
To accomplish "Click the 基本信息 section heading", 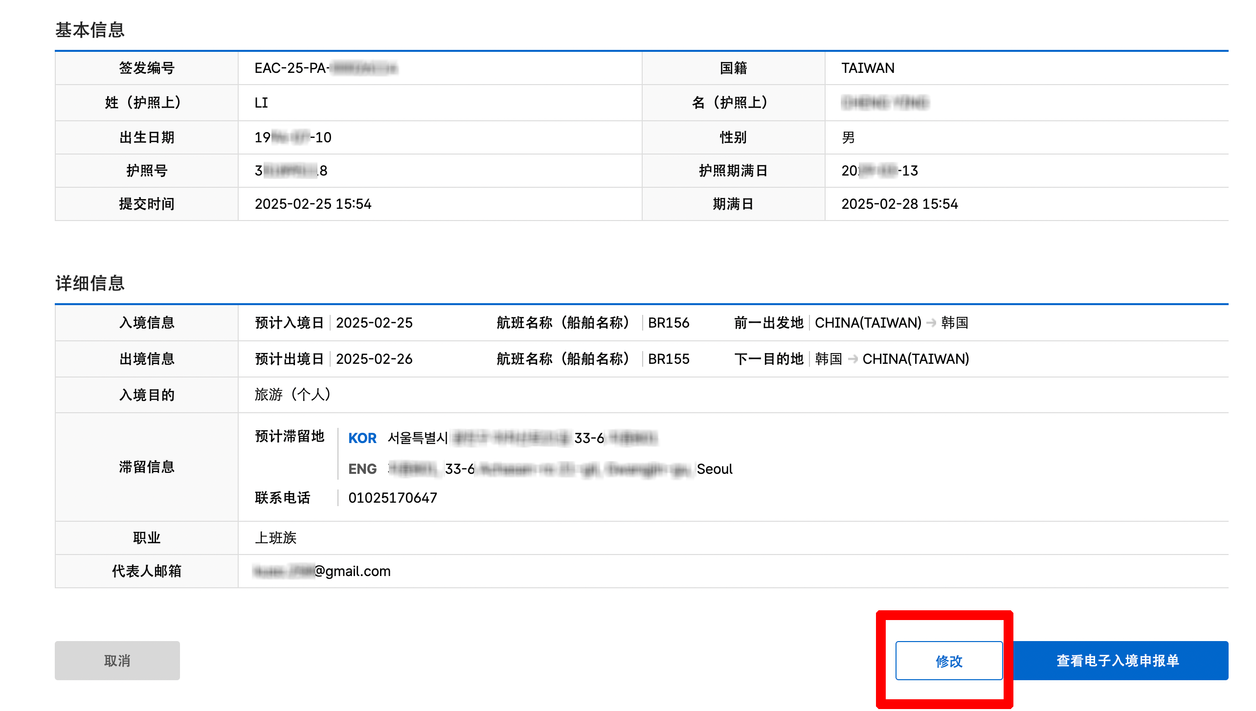I will pyautogui.click(x=90, y=30).
